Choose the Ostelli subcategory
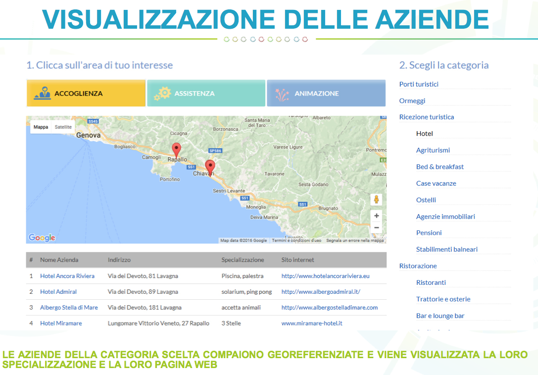The image size is (538, 375). coord(426,200)
